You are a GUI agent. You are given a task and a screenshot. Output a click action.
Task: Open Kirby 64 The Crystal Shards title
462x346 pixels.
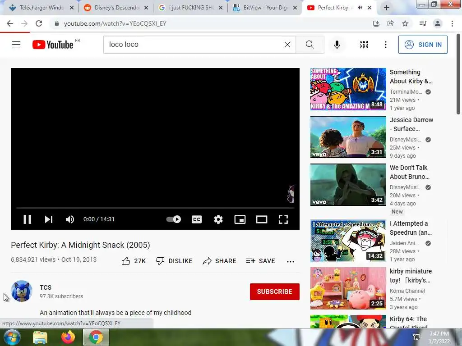(408, 323)
